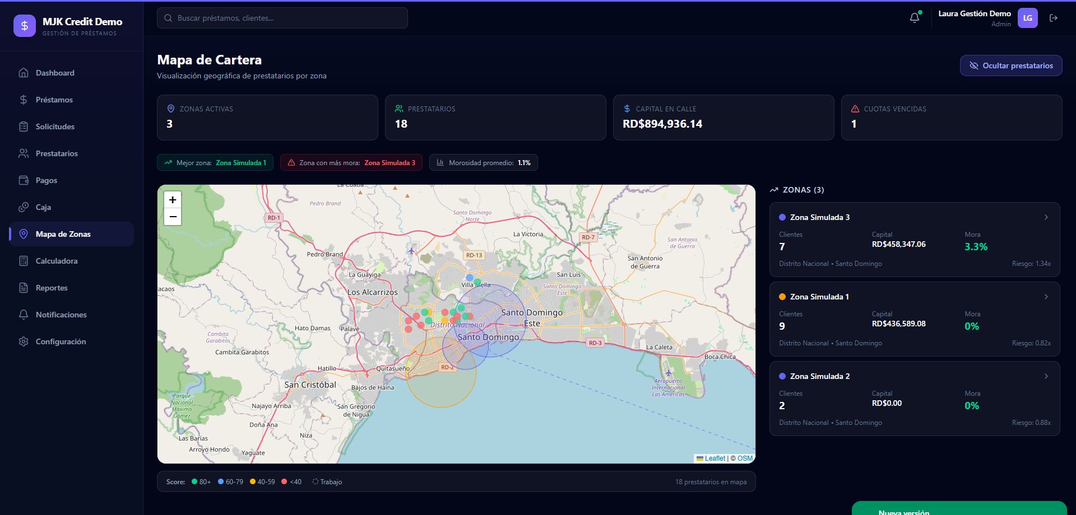Image resolution: width=1076 pixels, height=515 pixels.
Task: Expand Zona Simulada 1 card chevron
Action: [x=1046, y=297]
